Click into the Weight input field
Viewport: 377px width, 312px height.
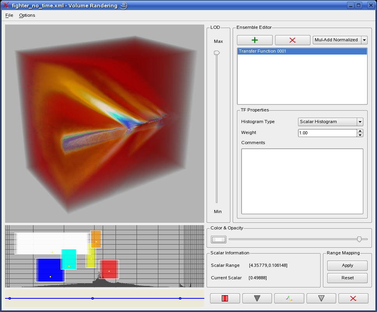point(328,133)
